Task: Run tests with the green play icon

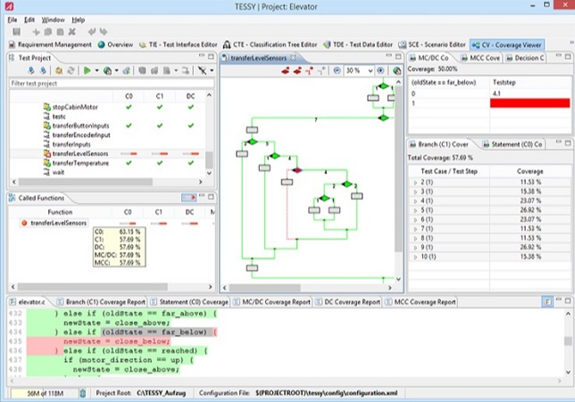Action: [87, 71]
